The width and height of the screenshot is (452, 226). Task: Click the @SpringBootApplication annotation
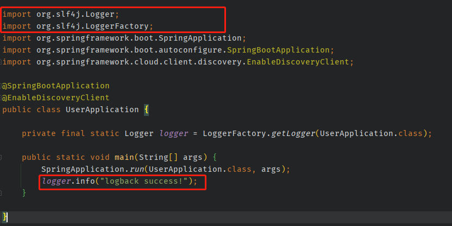click(55, 86)
